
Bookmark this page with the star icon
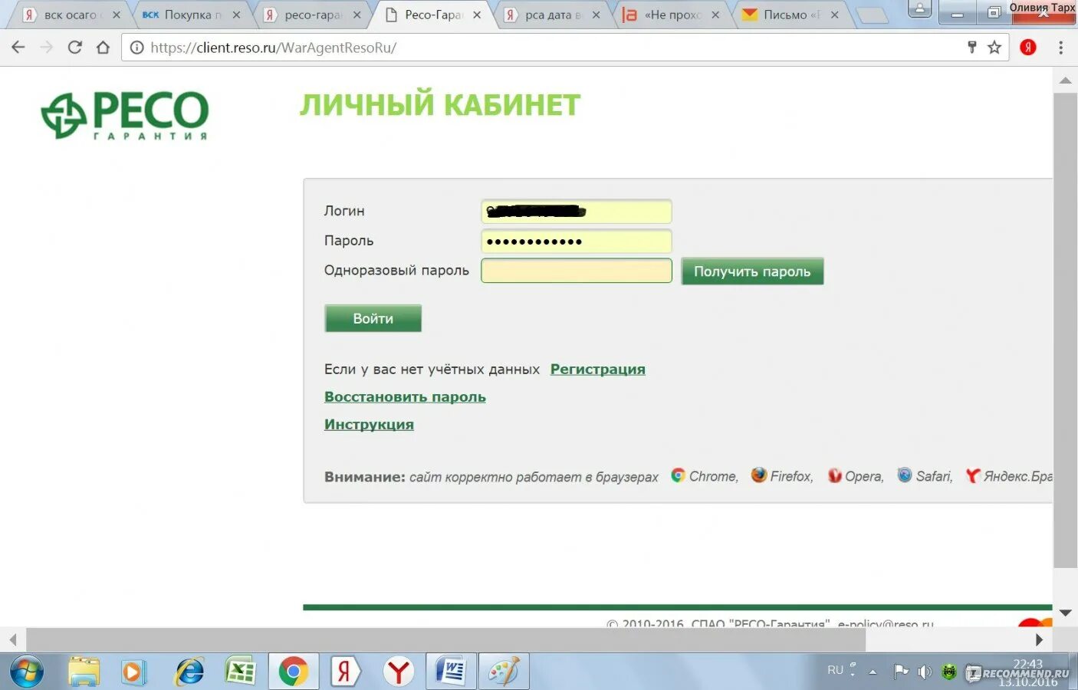[x=994, y=48]
